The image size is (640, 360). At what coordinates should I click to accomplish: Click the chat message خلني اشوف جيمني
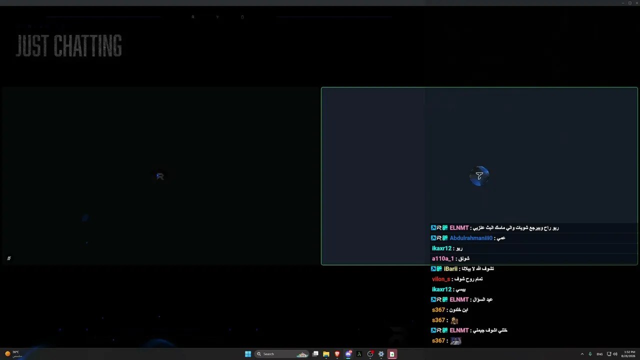[x=490, y=330]
